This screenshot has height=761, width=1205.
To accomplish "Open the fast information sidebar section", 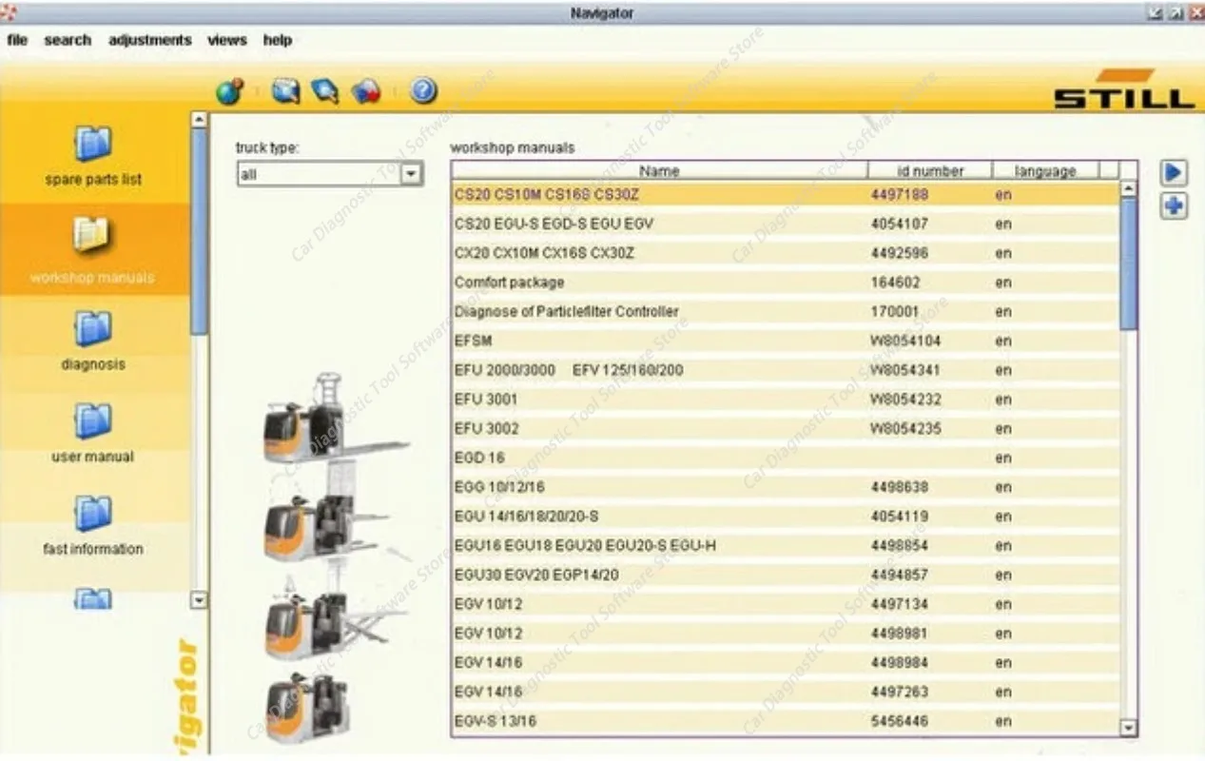I will pos(93,525).
